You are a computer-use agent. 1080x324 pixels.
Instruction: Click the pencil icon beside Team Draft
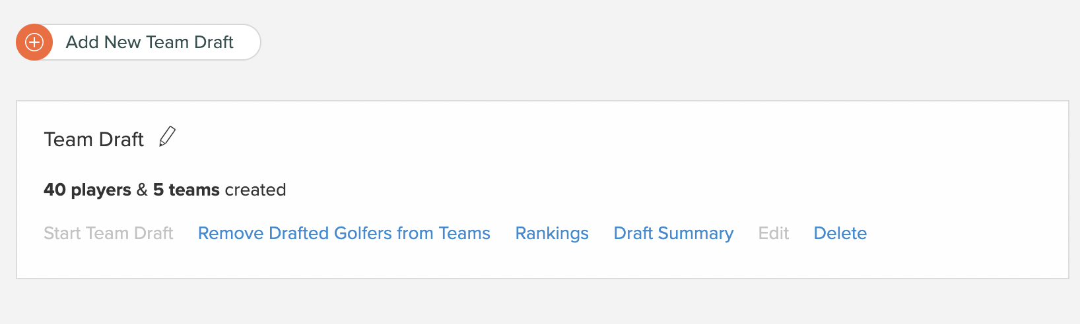click(168, 137)
